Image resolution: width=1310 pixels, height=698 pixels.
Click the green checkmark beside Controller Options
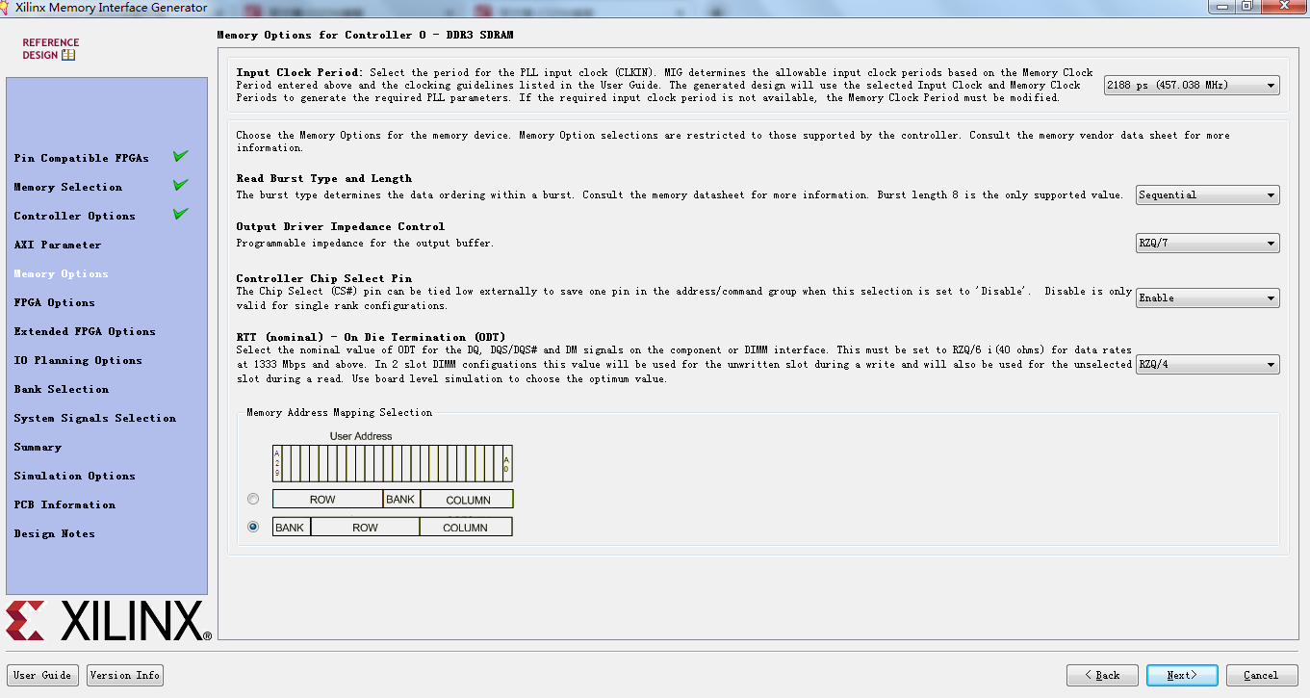(x=180, y=214)
